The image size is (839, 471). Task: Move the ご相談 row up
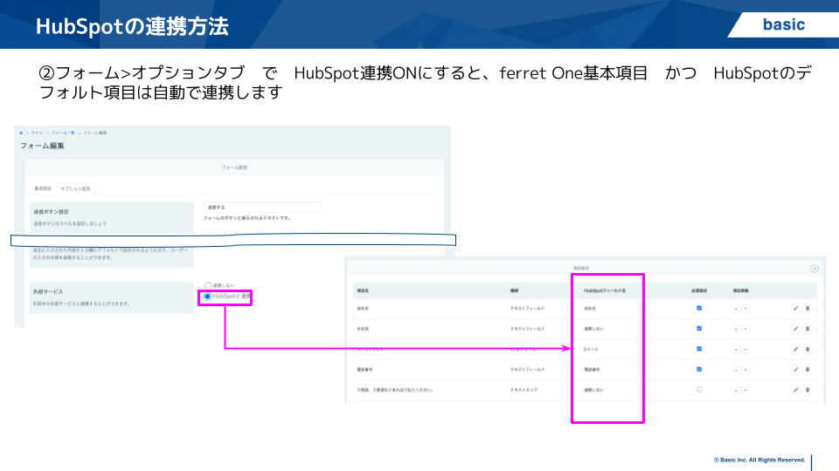coord(736,391)
